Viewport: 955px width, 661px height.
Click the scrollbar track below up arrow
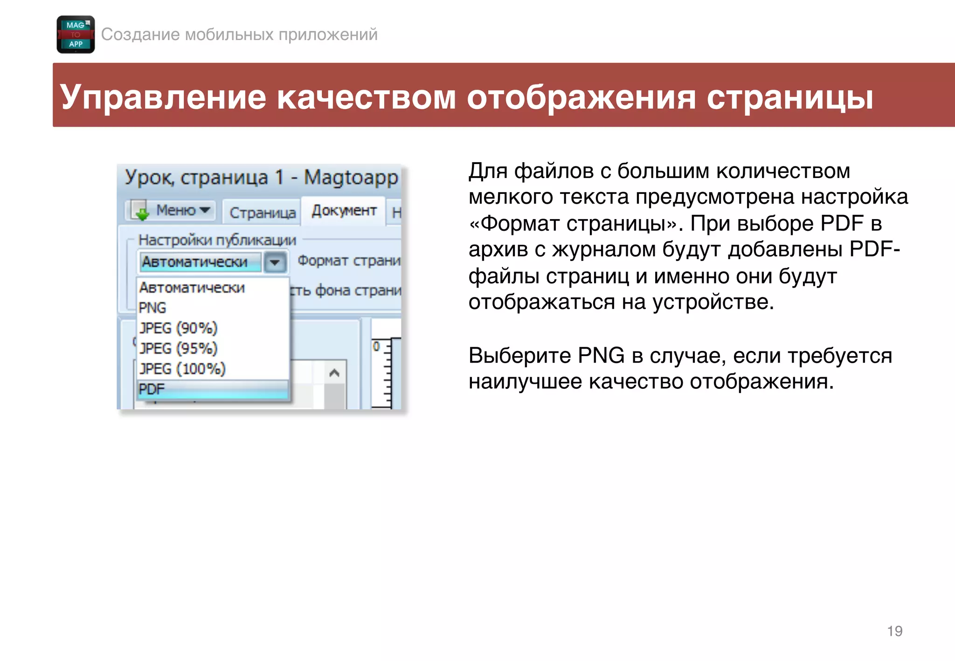point(334,396)
